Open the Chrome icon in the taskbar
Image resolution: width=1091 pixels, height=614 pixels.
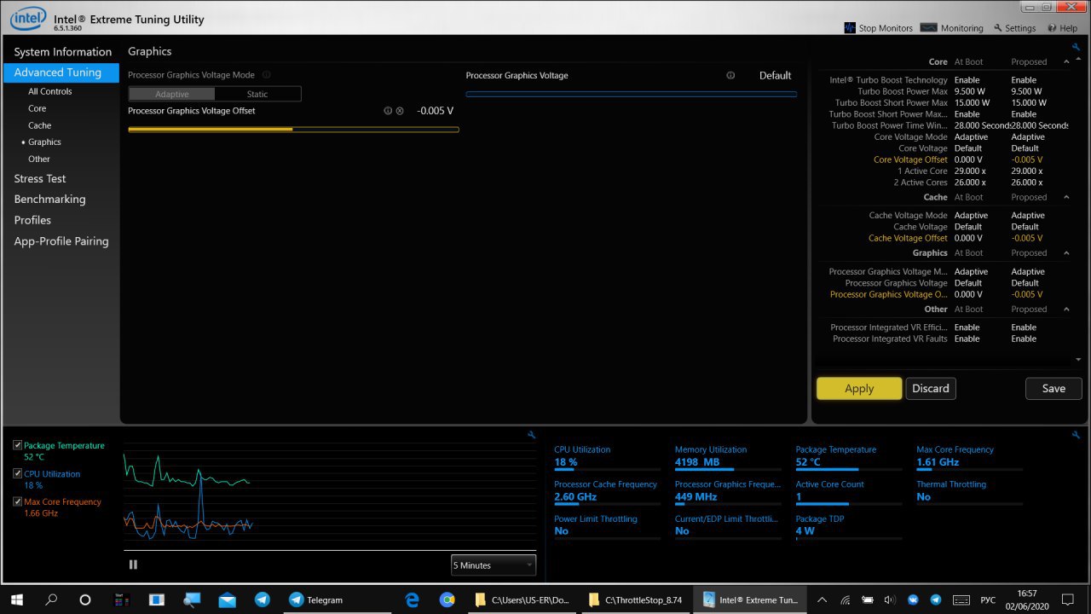pyautogui.click(x=447, y=600)
